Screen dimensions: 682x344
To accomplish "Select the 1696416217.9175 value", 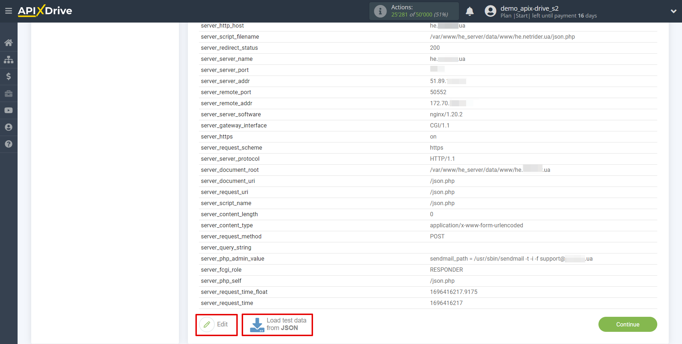I will (454, 292).
